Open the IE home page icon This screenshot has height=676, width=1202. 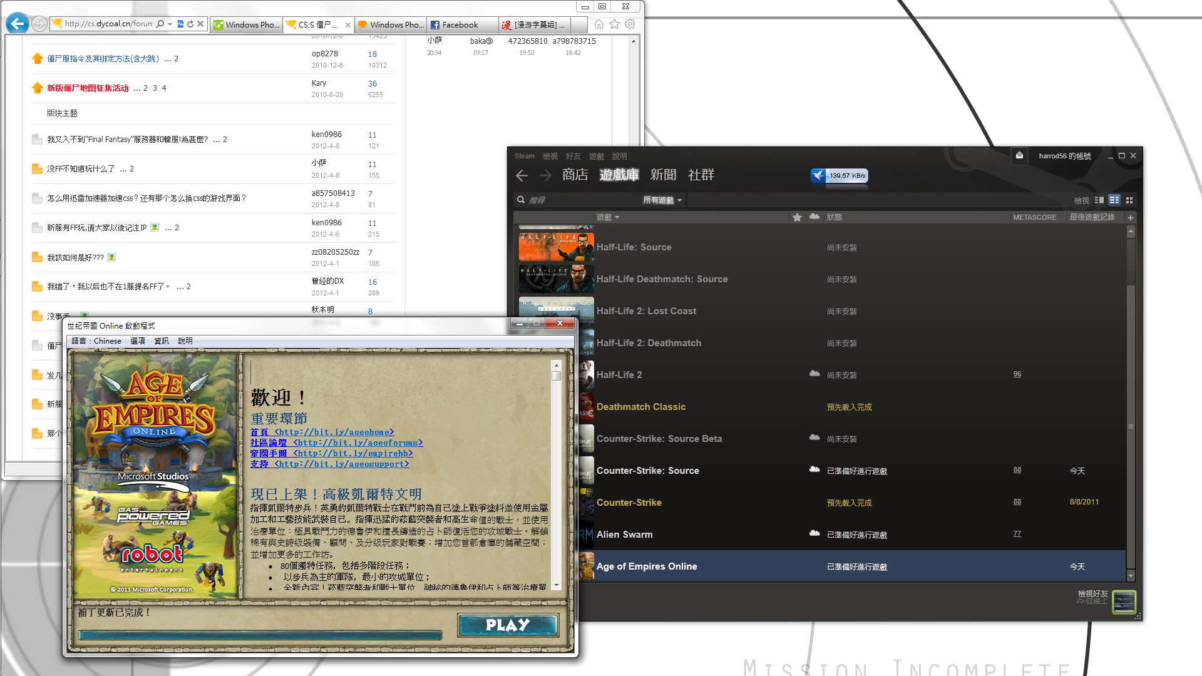pos(599,24)
